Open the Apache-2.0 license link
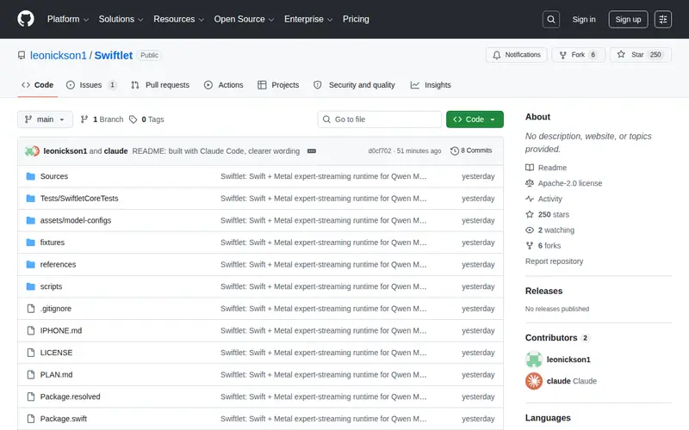Screen dimensions: 689x430 (x=564, y=183)
